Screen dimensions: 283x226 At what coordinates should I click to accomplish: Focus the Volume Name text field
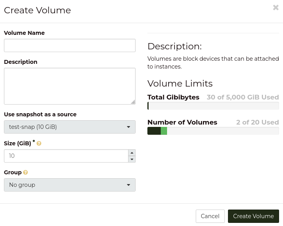click(x=70, y=45)
